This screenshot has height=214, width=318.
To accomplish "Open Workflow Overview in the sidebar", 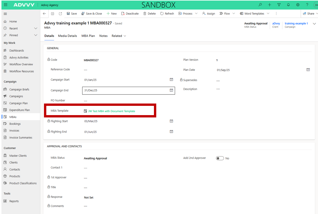I will point(21,64).
